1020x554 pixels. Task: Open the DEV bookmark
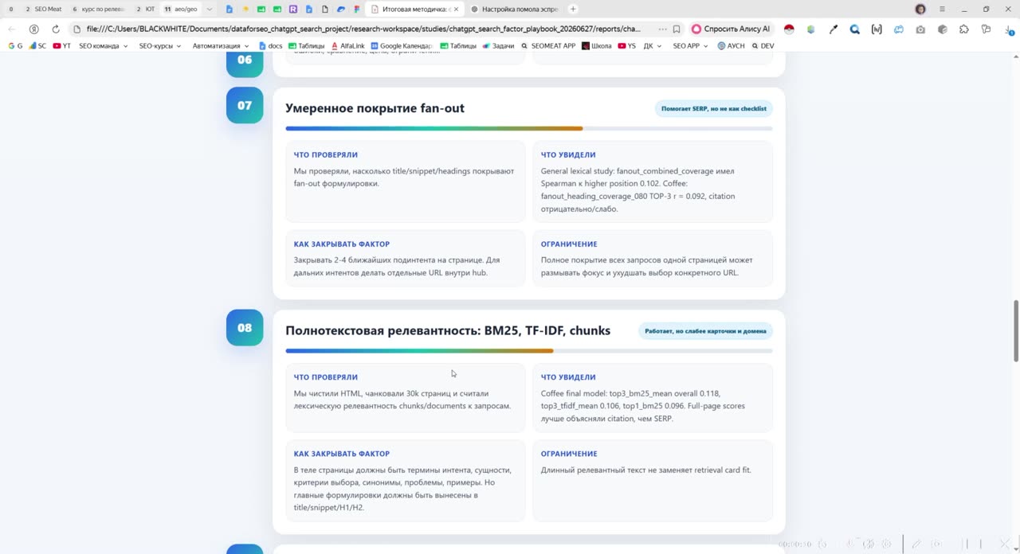[763, 46]
